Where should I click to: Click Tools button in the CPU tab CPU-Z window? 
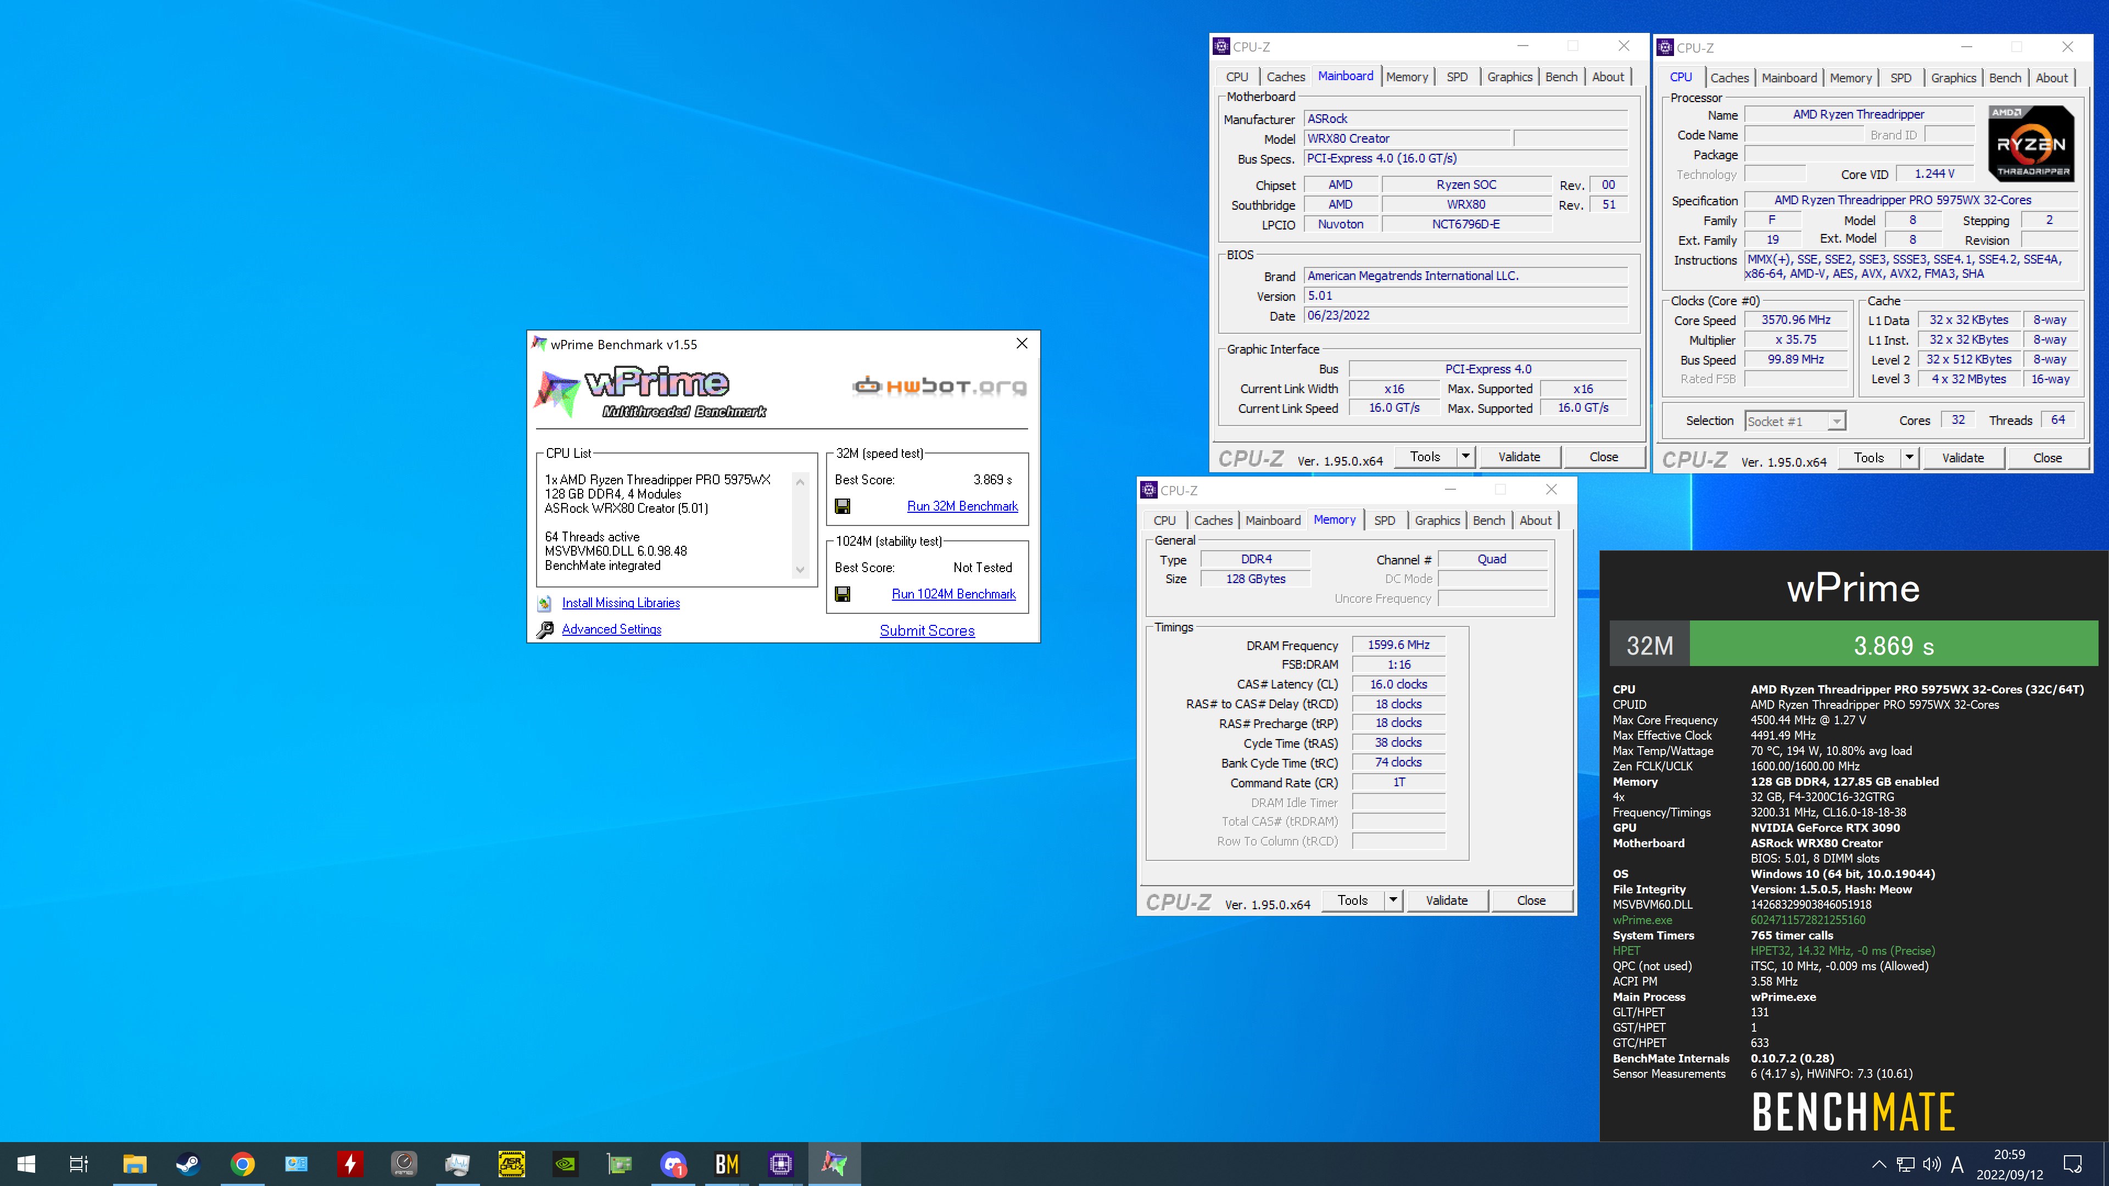click(x=1869, y=457)
